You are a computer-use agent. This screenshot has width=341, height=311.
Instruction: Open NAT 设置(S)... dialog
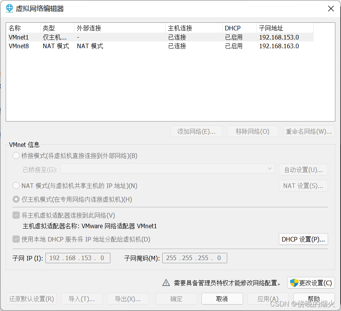pyautogui.click(x=303, y=186)
